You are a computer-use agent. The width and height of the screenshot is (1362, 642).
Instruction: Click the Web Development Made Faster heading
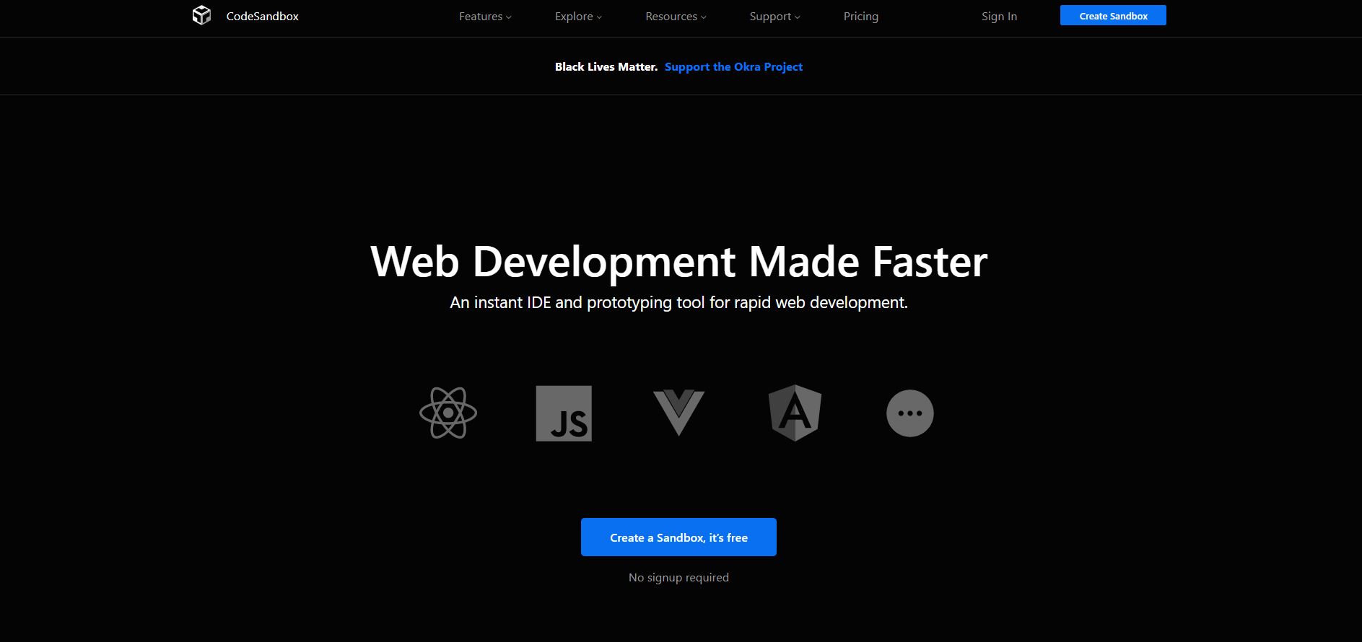click(x=678, y=261)
